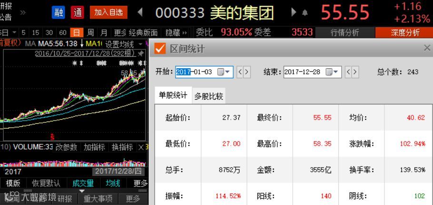The width and height of the screenshot is (433, 205).
Task: Step end date forward with right arrow
Action: coord(355,72)
